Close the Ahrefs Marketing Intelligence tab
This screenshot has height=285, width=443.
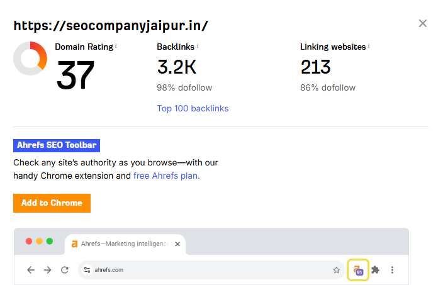tap(177, 244)
